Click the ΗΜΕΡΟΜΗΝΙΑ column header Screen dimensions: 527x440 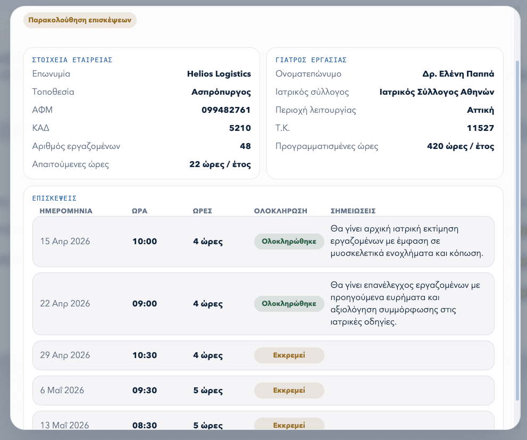[x=66, y=211]
